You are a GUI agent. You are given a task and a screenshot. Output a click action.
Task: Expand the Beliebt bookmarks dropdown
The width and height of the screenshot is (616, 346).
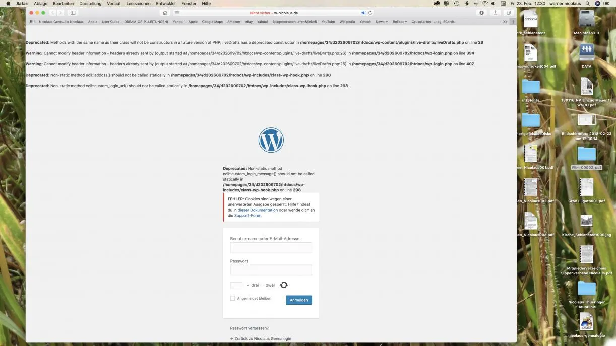click(400, 22)
